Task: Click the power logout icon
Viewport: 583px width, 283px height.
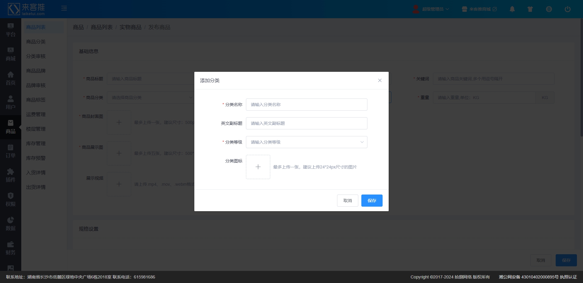Action: (567, 9)
